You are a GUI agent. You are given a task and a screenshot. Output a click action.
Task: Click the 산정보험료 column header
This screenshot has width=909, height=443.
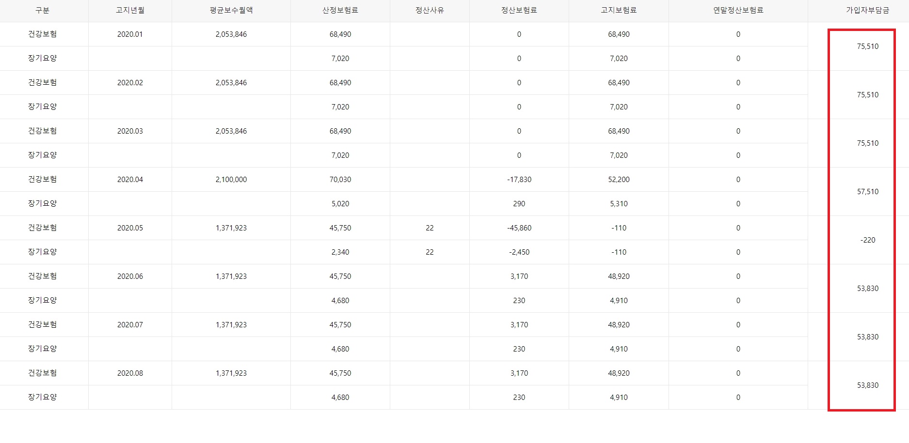tap(339, 10)
